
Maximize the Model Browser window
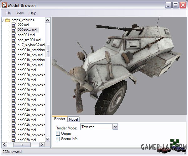coord(175,5)
